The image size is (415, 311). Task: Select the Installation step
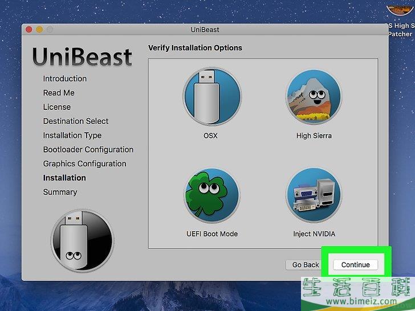[x=64, y=178]
